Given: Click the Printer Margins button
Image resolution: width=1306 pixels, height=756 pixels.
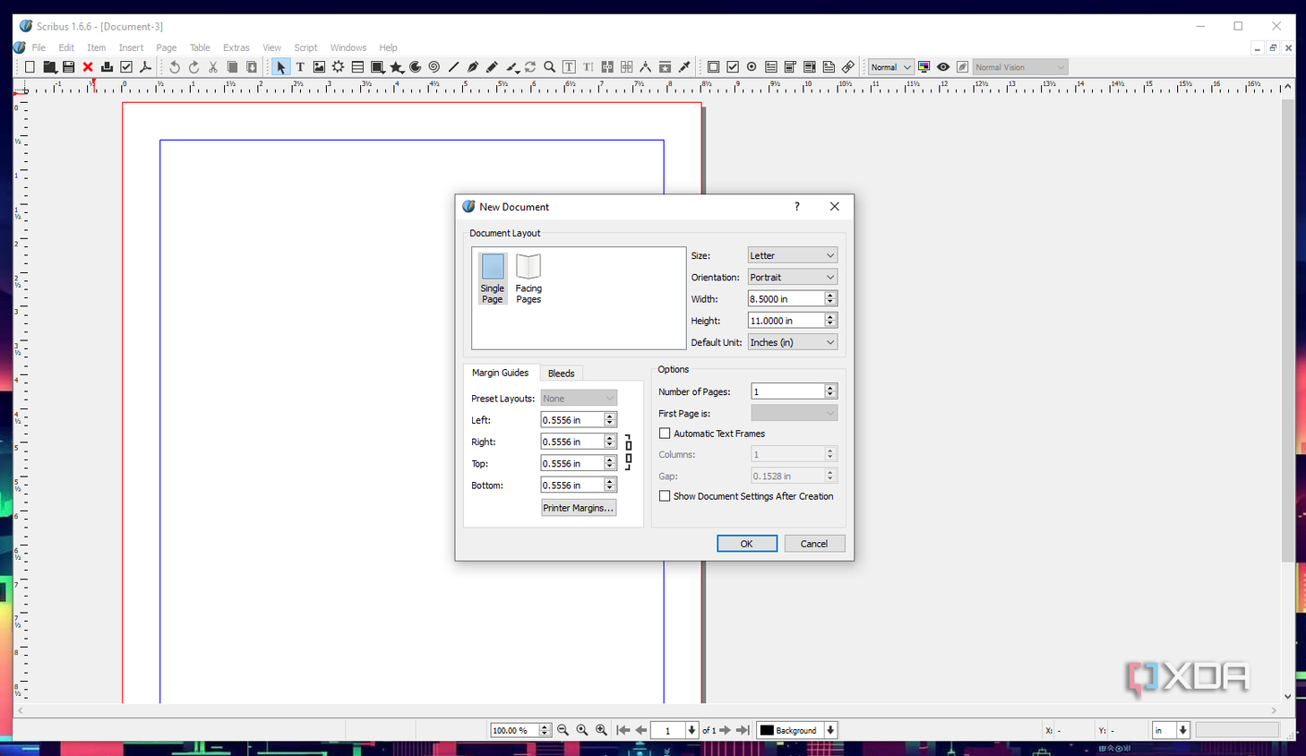Looking at the screenshot, I should pos(579,508).
